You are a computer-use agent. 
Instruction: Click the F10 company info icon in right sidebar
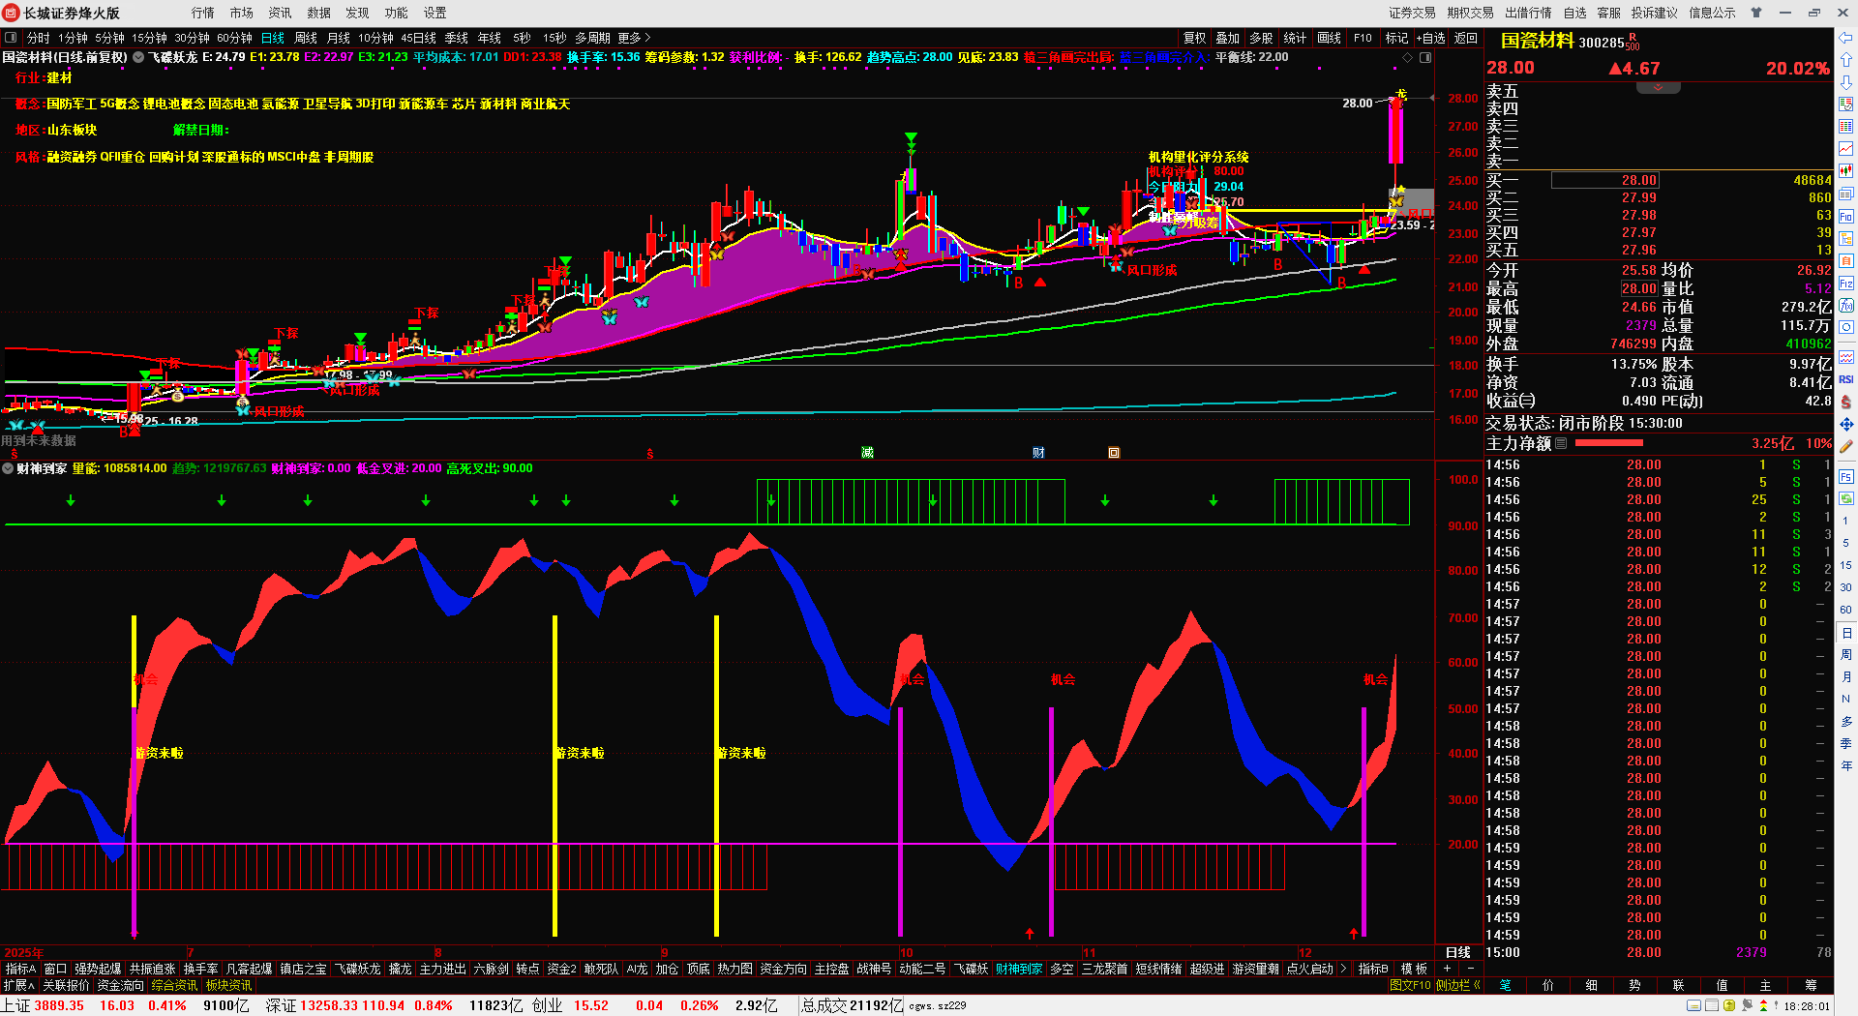1845,216
